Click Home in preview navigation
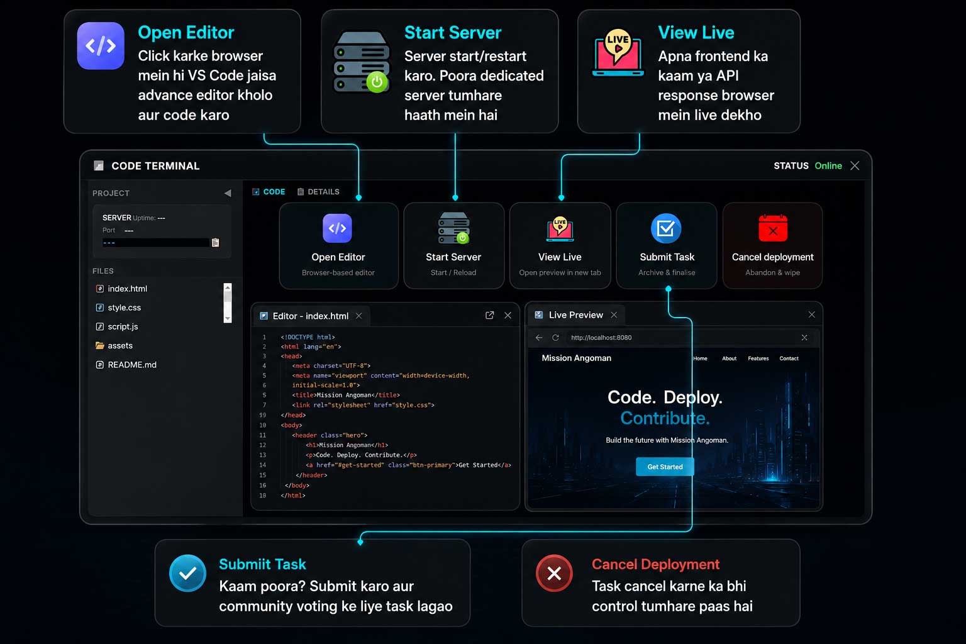This screenshot has width=966, height=644. click(700, 358)
